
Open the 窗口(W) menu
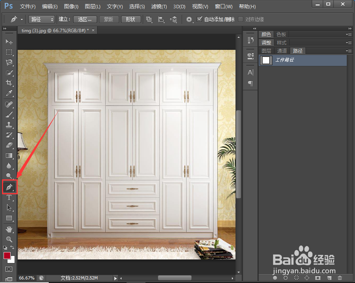tap(224, 6)
